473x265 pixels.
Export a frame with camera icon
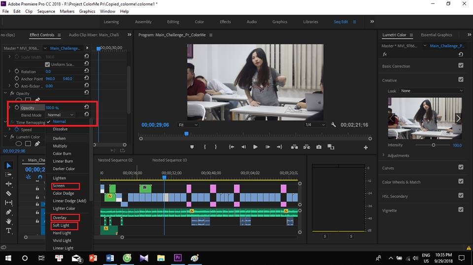click(x=319, y=147)
